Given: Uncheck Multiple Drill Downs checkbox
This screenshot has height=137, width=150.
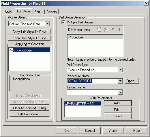Looking at the screenshot, I should [x=63, y=22].
